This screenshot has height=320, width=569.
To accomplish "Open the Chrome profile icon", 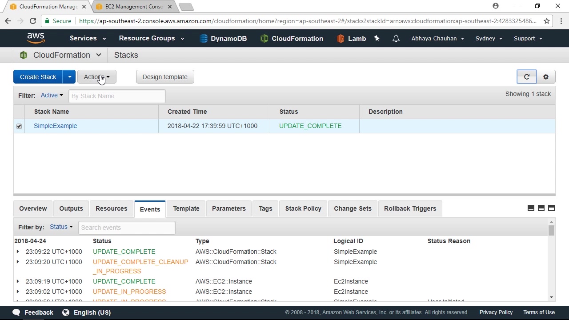I will [496, 6].
